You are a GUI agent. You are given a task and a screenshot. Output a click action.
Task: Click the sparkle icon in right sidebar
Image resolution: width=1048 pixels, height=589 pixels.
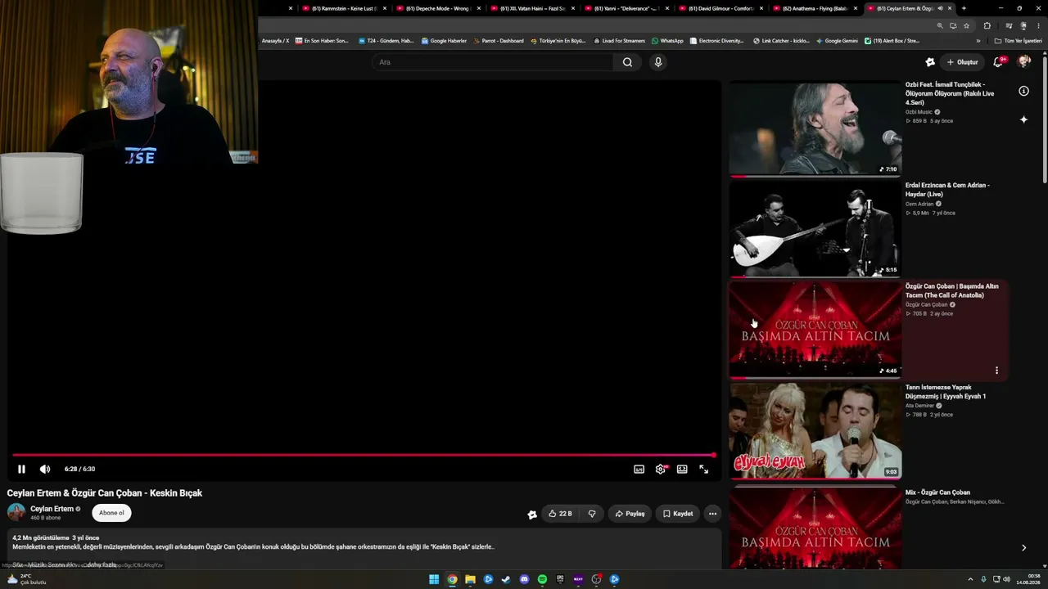[1023, 119]
